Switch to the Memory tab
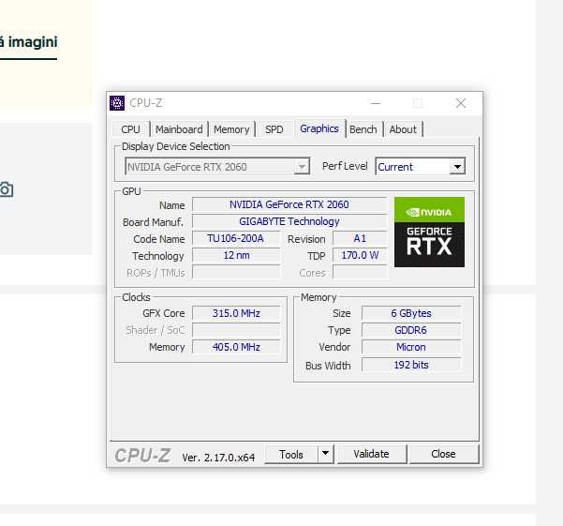563x526 pixels. click(231, 129)
